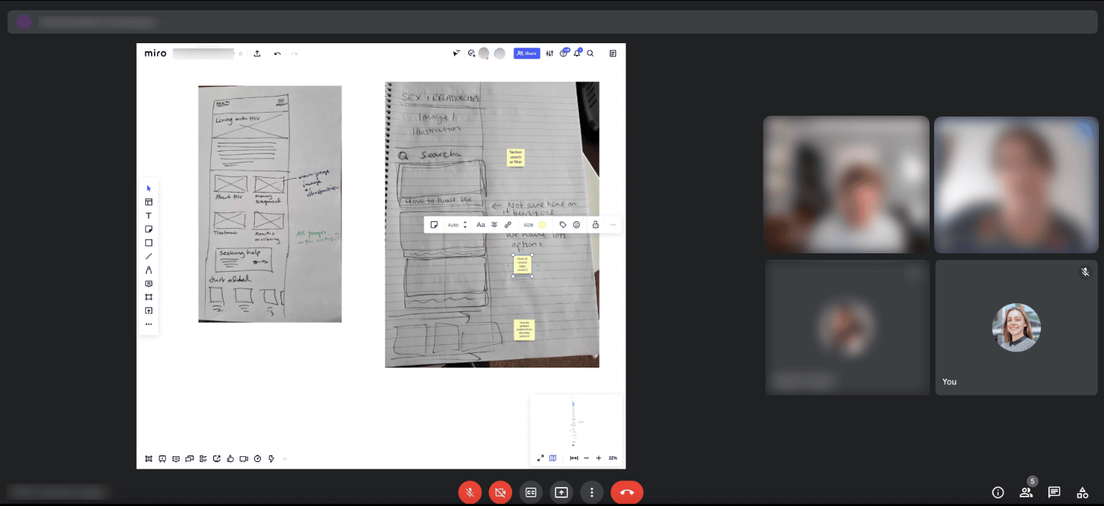The width and height of the screenshot is (1104, 506).
Task: Open the Auto font size stepper
Action: [464, 225]
